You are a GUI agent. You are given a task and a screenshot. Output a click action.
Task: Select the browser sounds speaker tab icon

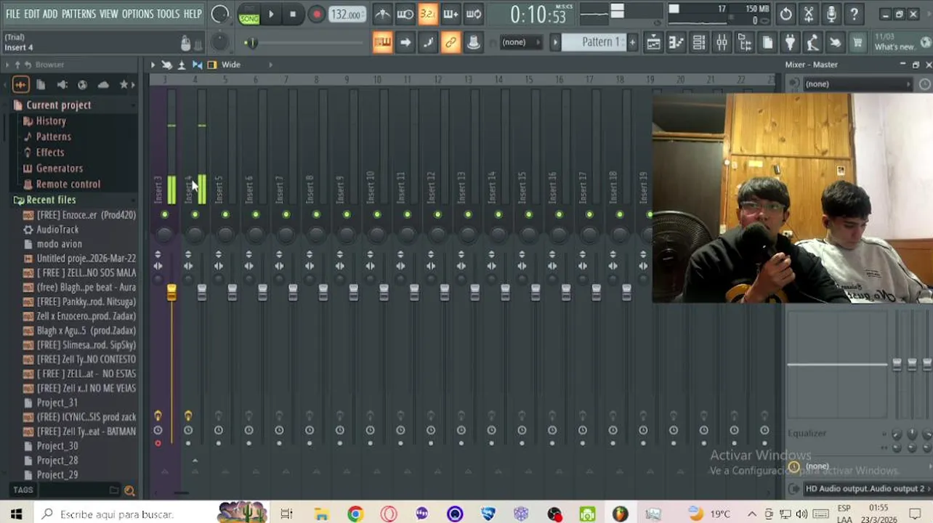tap(62, 85)
